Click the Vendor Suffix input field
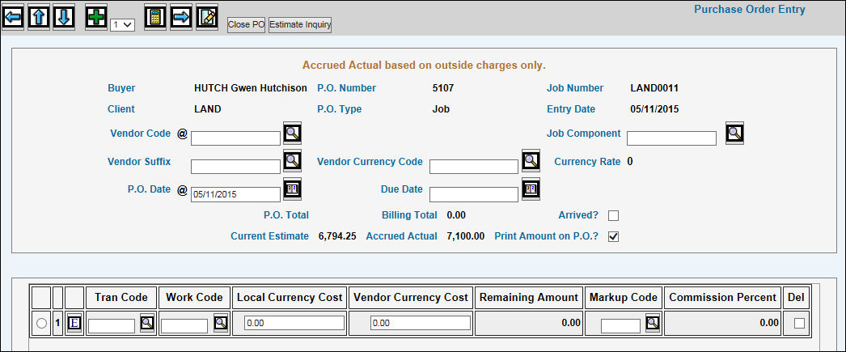846x352 pixels. [x=236, y=166]
